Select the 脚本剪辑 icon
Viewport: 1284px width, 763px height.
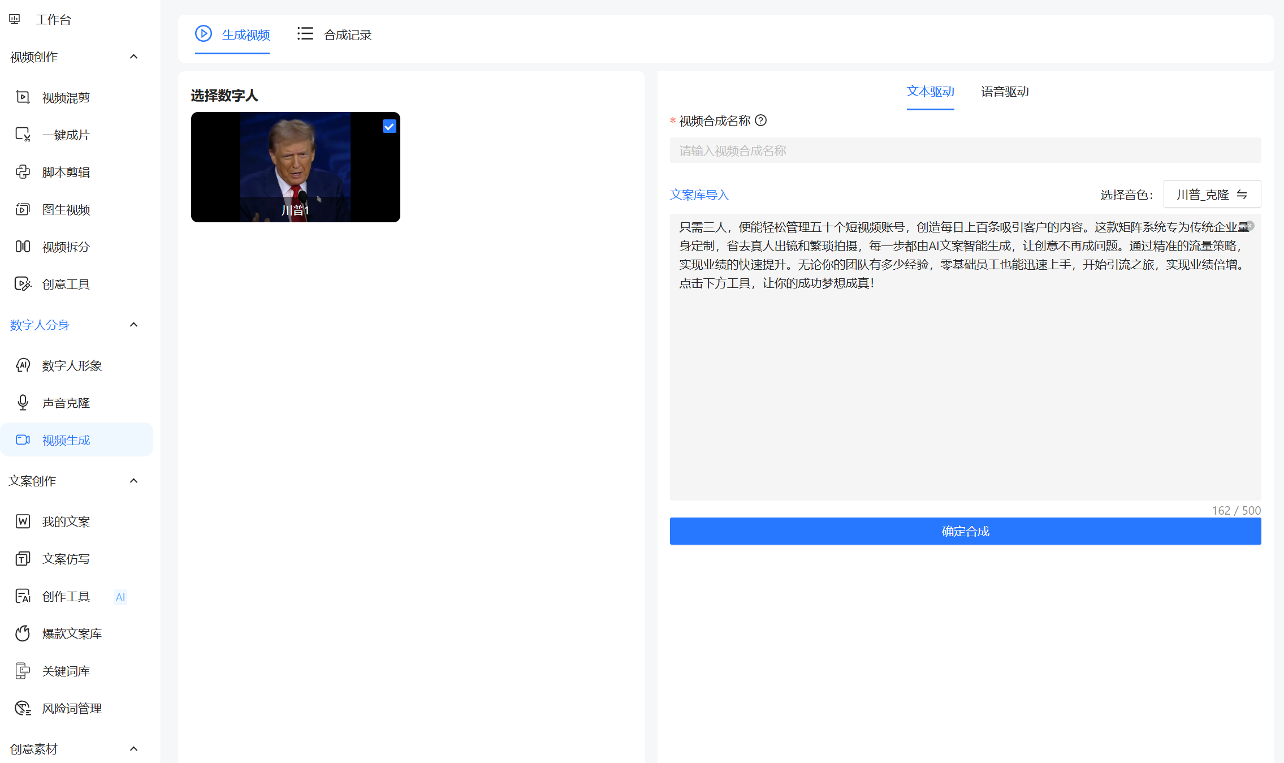[x=23, y=172]
